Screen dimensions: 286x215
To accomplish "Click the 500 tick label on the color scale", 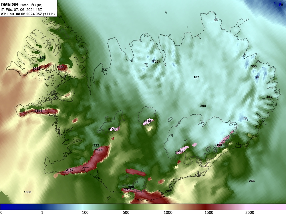I will point(126,212).
